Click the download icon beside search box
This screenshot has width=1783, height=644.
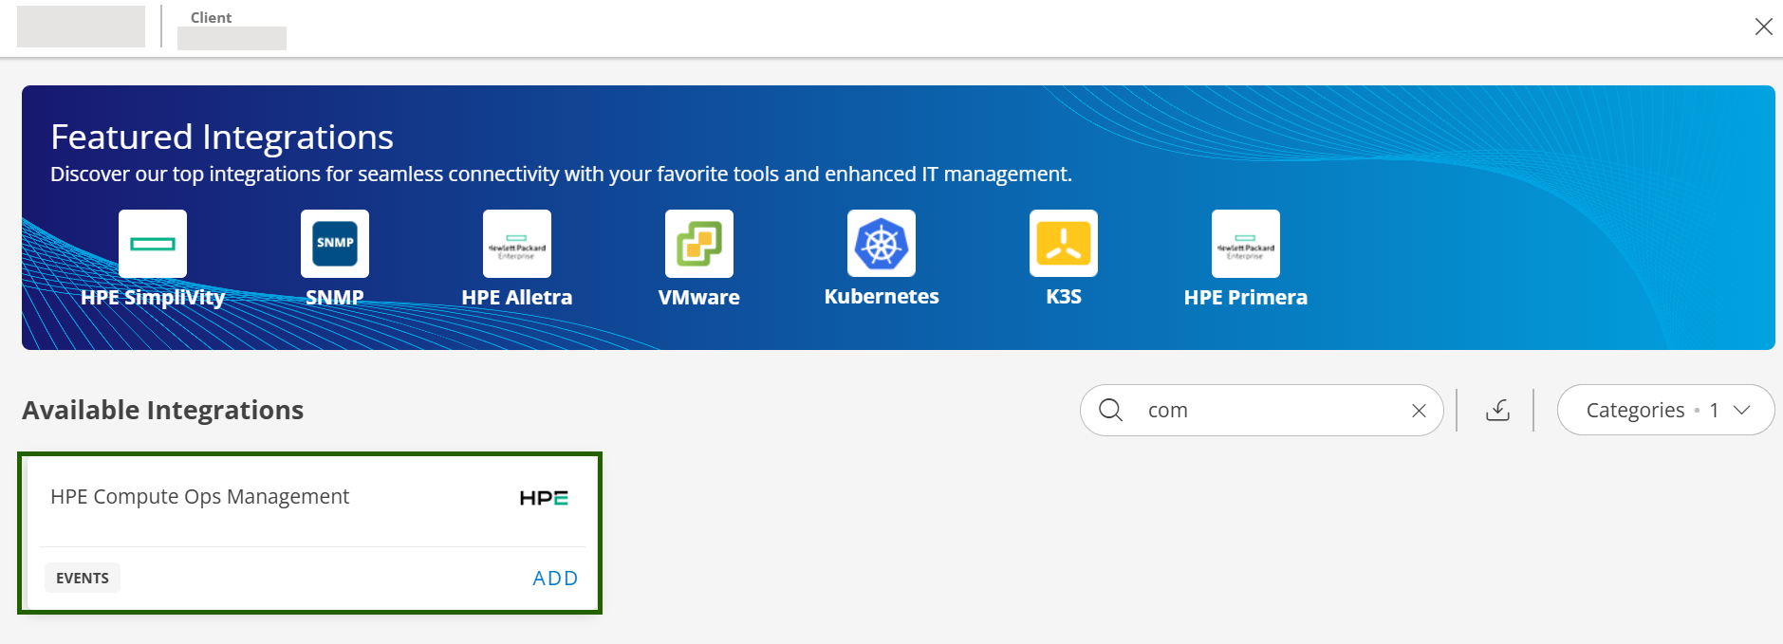pos(1497,410)
